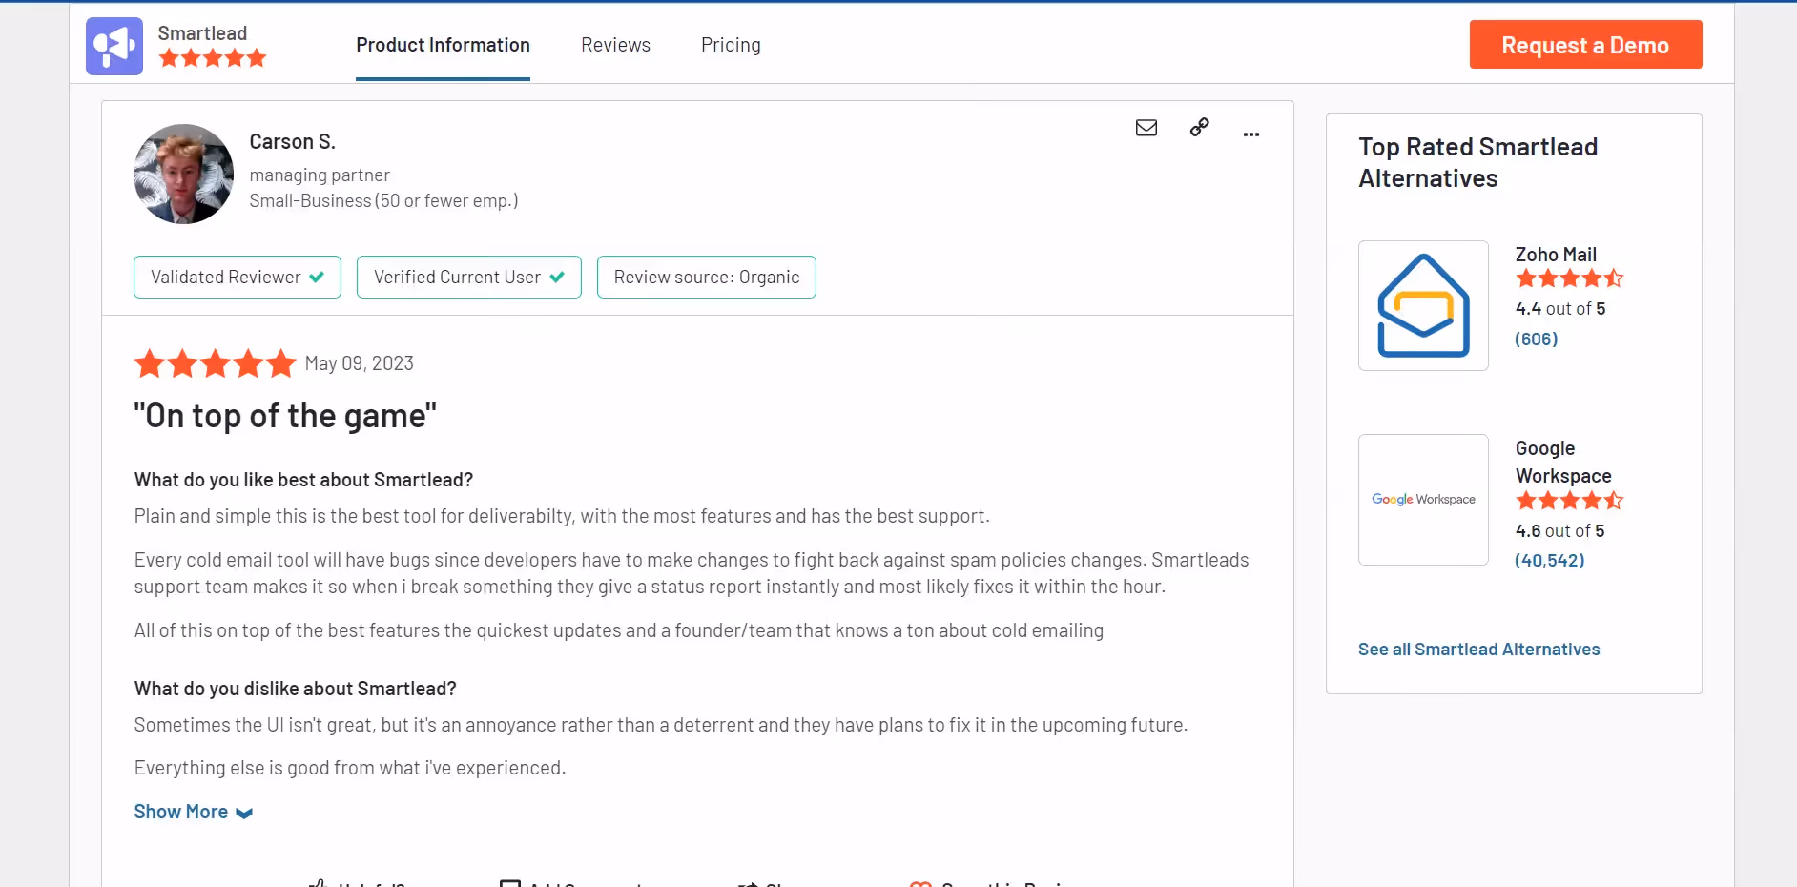Click the Verified Current User badge
The height and width of the screenshot is (887, 1797).
[x=469, y=277]
